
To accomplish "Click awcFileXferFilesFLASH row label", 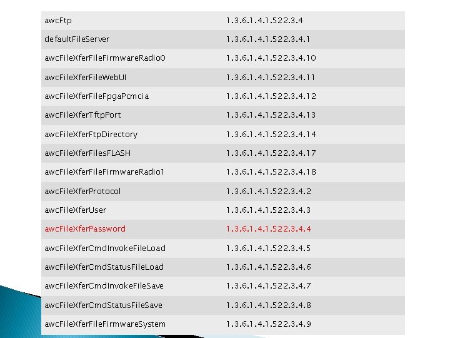I will pos(87,153).
